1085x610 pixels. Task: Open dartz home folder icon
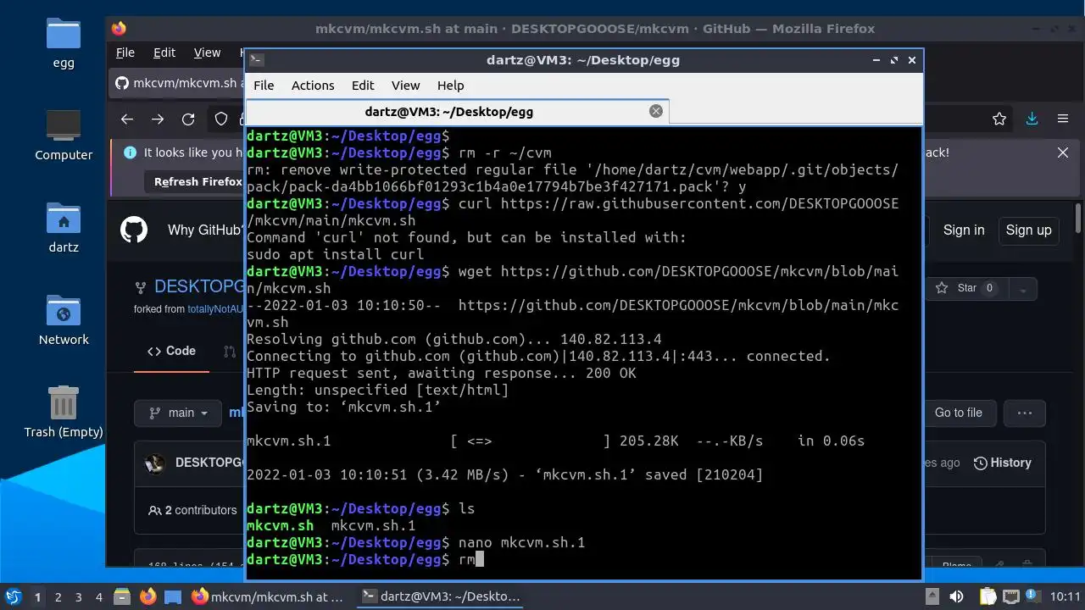pos(64,228)
